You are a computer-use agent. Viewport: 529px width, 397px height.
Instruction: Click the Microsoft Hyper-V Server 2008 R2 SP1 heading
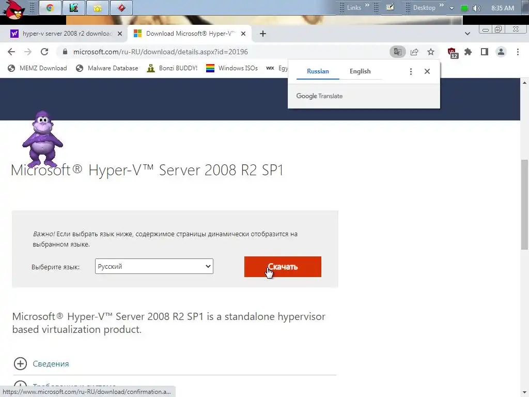coord(147,170)
